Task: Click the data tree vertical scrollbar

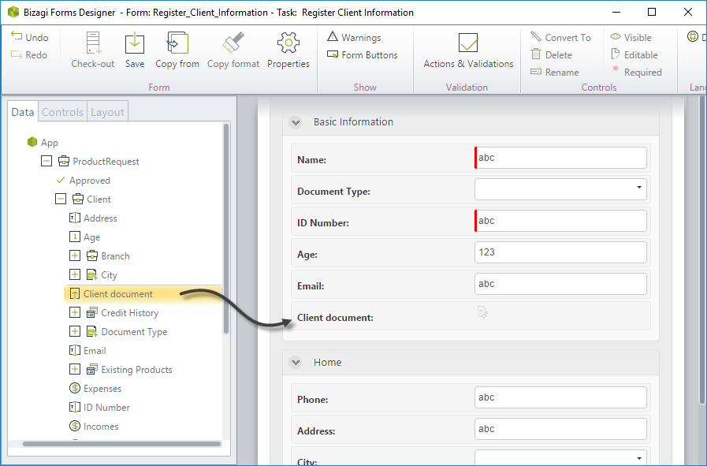Action: pyautogui.click(x=226, y=228)
